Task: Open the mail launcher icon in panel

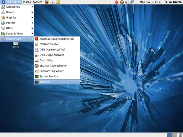Action: [x=53, y=2]
